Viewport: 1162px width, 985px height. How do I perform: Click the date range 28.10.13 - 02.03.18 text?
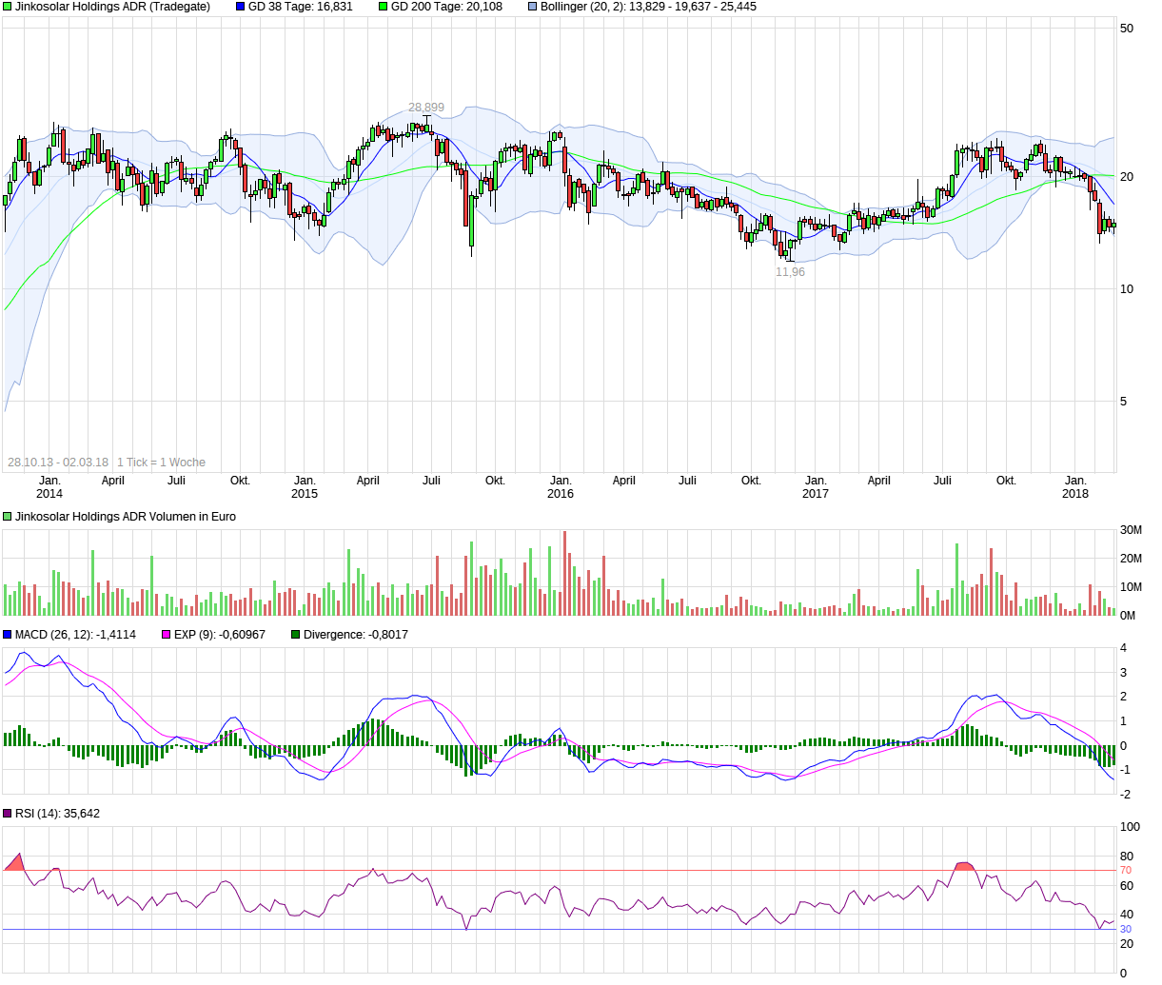point(58,463)
